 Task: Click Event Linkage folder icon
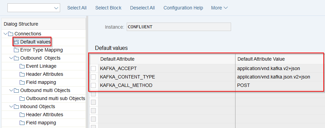coord(22,66)
